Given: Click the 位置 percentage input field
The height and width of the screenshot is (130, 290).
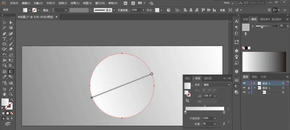Looking at the screenshot, I should click(x=208, y=124).
